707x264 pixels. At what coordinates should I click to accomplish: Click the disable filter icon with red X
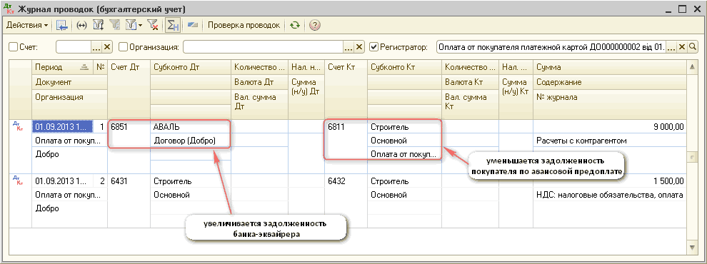tap(153, 26)
